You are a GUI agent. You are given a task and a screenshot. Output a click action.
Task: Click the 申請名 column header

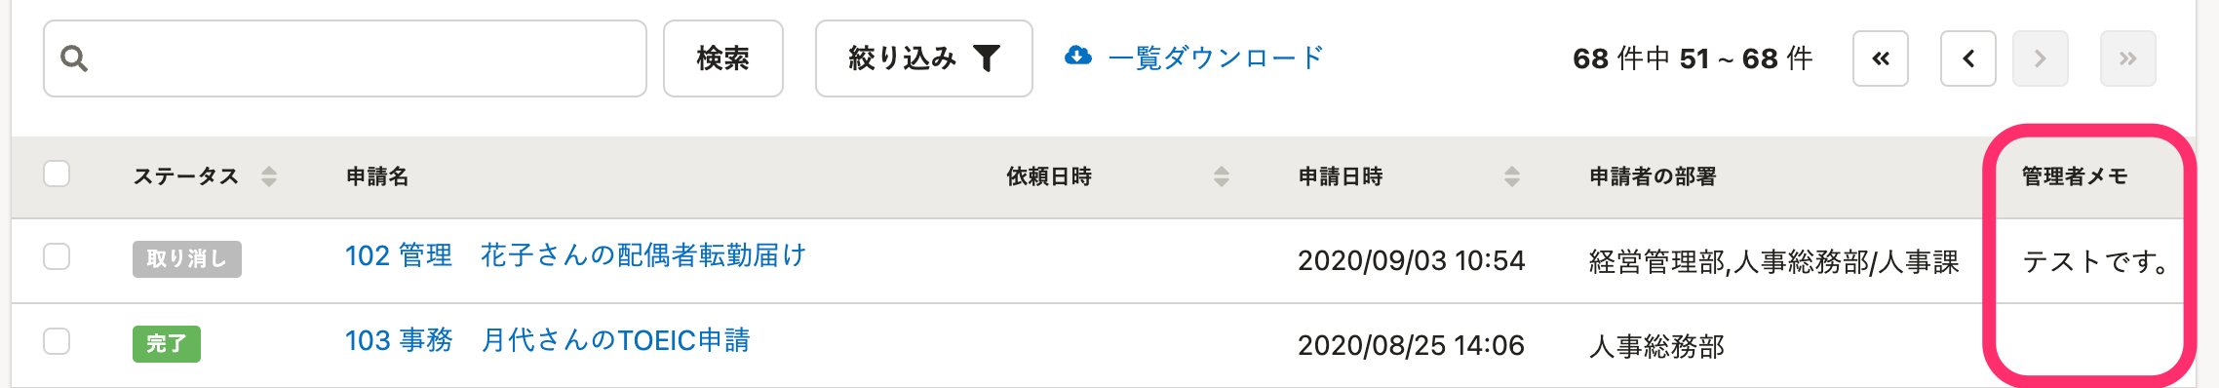377,176
